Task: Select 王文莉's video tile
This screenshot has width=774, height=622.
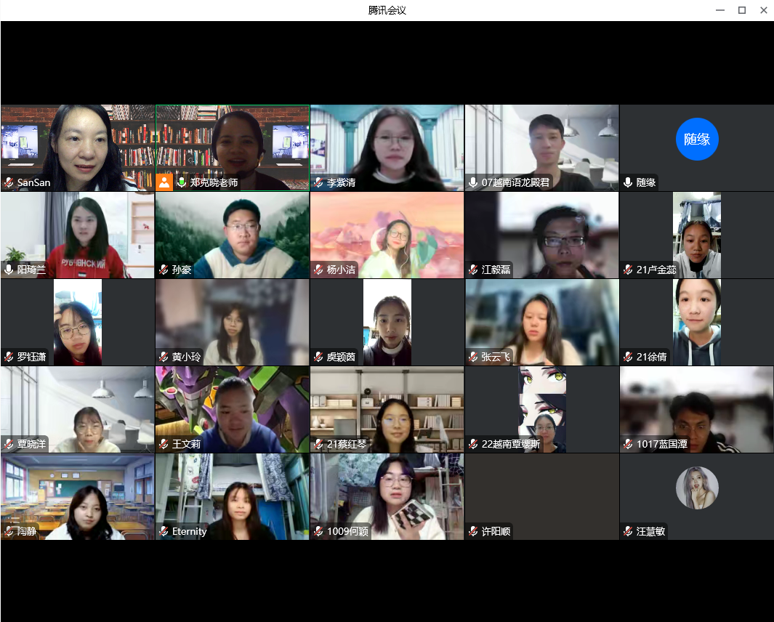Action: pyautogui.click(x=232, y=407)
